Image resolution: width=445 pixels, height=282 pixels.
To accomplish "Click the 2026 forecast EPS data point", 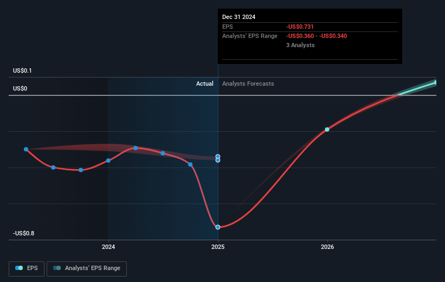I will coord(327,130).
